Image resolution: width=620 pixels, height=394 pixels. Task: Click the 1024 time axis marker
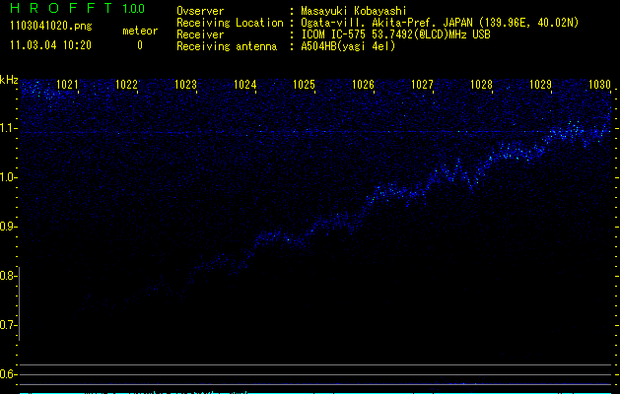[x=244, y=84]
